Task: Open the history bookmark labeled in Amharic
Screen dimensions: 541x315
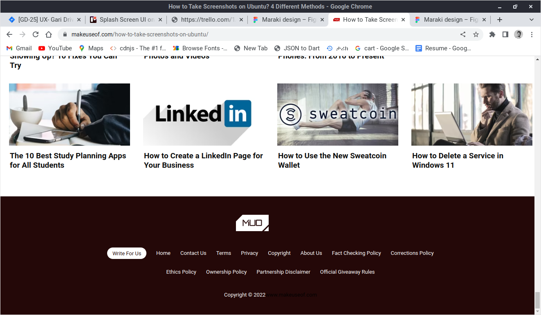Action: [x=337, y=48]
